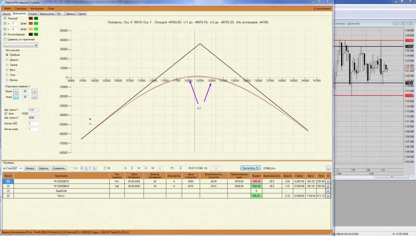Switch to the 'Улыбка' tab
416x236 pixels.
tap(33, 14)
